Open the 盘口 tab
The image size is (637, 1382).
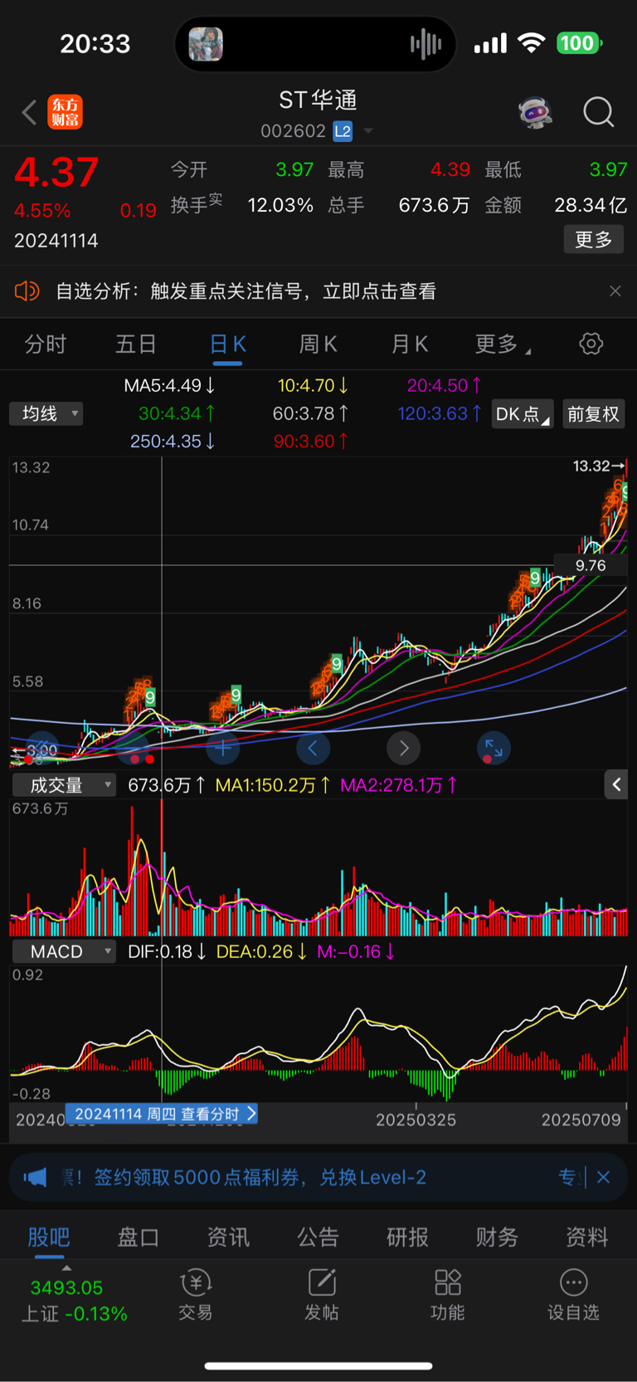pyautogui.click(x=139, y=1237)
